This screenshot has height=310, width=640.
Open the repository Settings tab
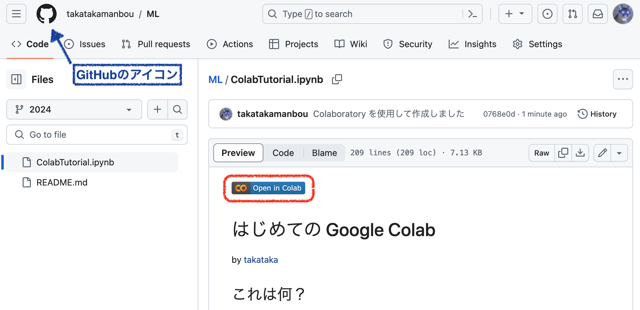coord(537,44)
